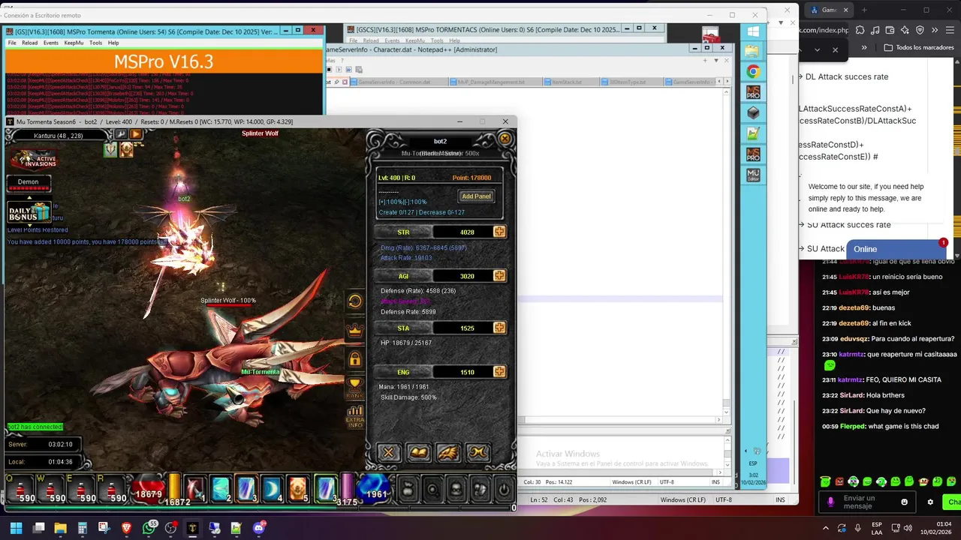
Task: Add a point to ENG stat
Action: [x=499, y=372]
